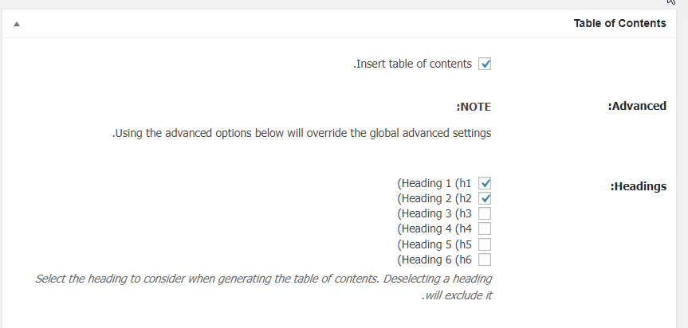Click the Heading 1 (h1) label text

pos(434,183)
